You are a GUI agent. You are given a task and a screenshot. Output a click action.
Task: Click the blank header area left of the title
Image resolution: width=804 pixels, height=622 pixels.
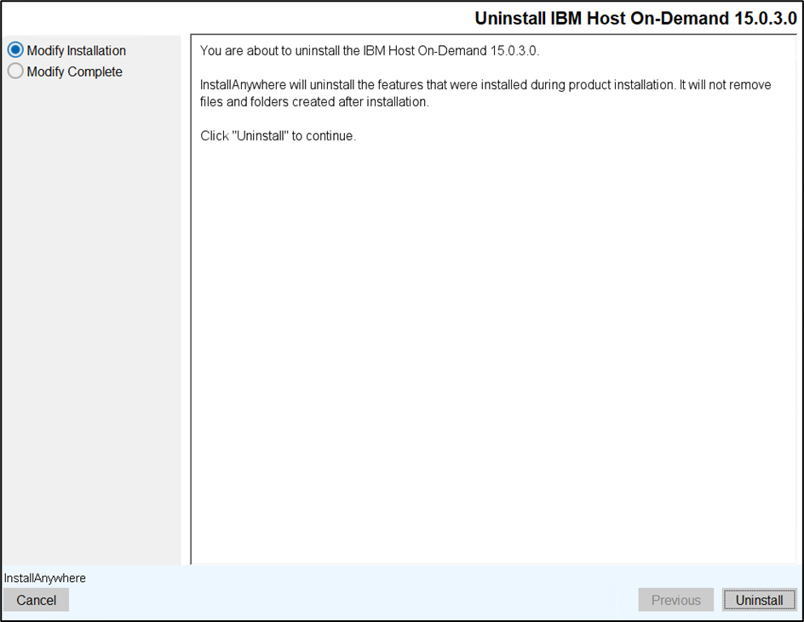(x=230, y=19)
